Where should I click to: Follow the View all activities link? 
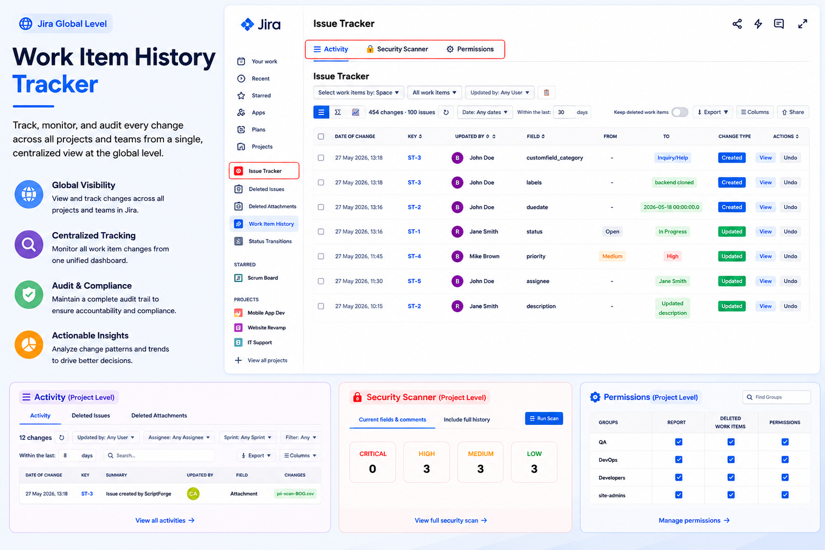pos(165,520)
